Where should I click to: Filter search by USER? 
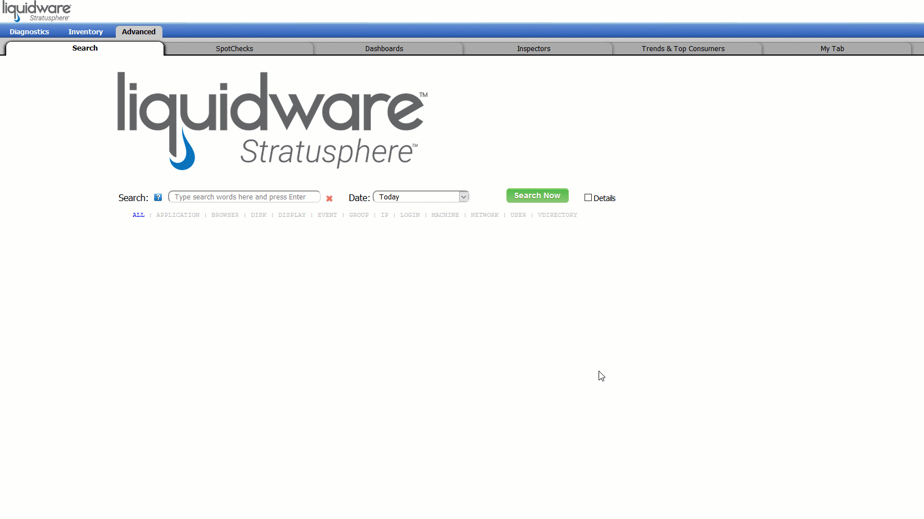click(518, 215)
